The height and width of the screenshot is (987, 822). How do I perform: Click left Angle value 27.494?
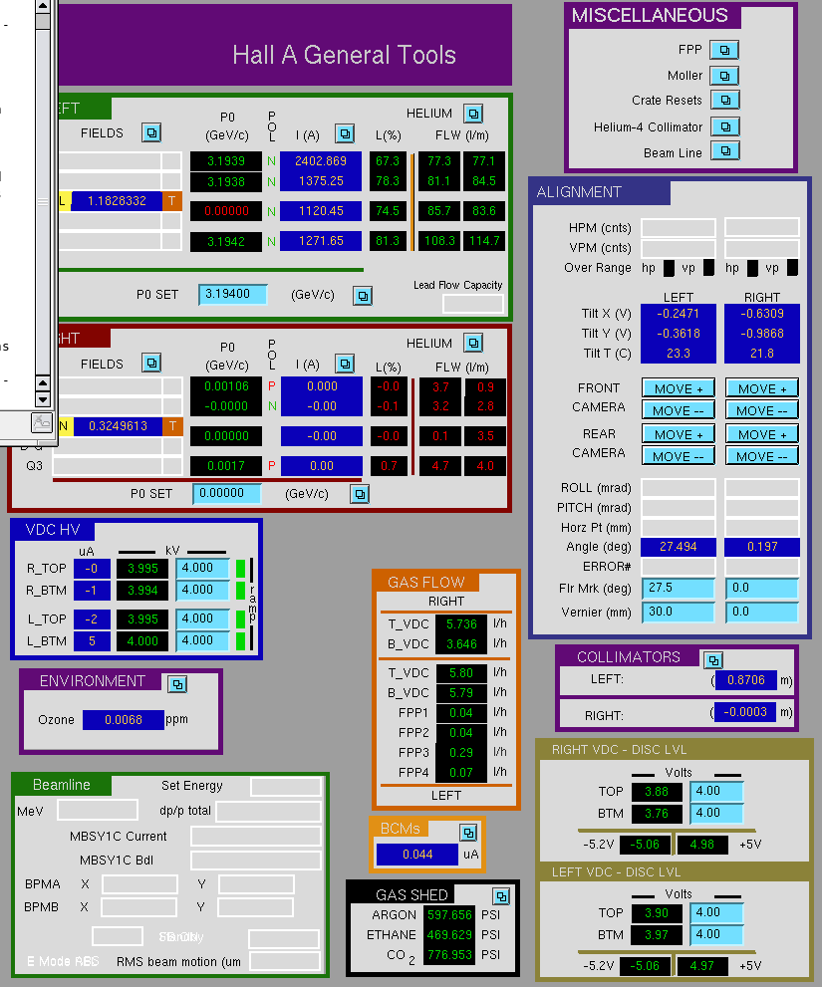(x=679, y=547)
